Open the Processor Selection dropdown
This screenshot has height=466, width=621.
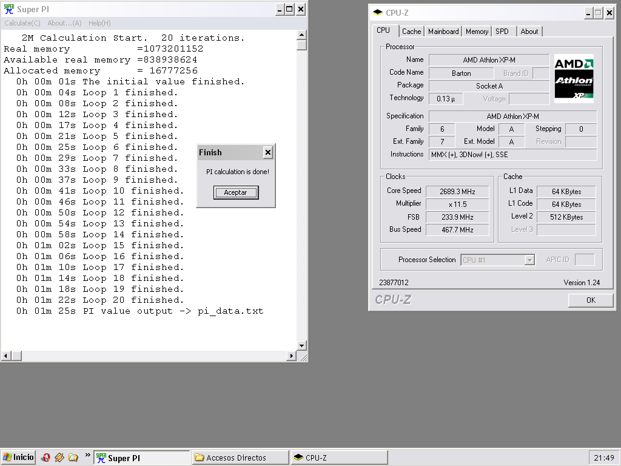(529, 260)
